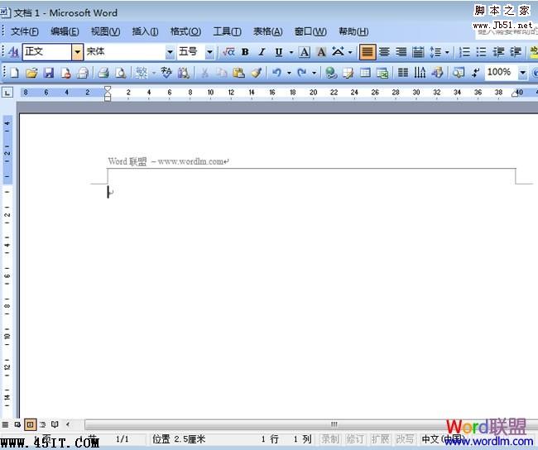Toggle right alignment button
The image size is (538, 450).
click(x=401, y=52)
